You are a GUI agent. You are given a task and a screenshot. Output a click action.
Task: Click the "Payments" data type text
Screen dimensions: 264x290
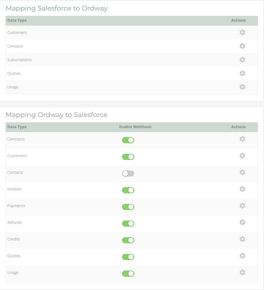tap(16, 206)
